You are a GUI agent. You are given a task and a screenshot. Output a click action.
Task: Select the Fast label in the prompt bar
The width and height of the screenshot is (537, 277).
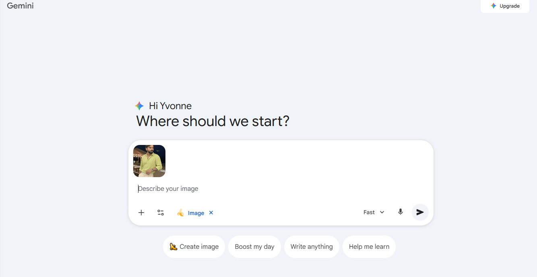coord(368,212)
